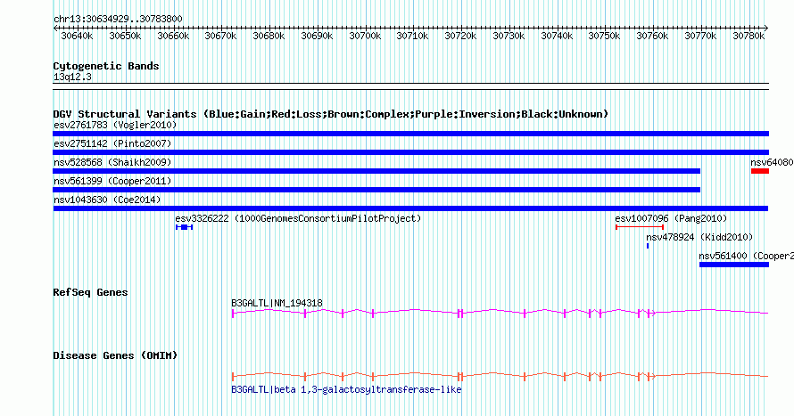The image size is (794, 416).
Task: Click the nsv561399 (Cooper2011) label
Action: point(112,181)
